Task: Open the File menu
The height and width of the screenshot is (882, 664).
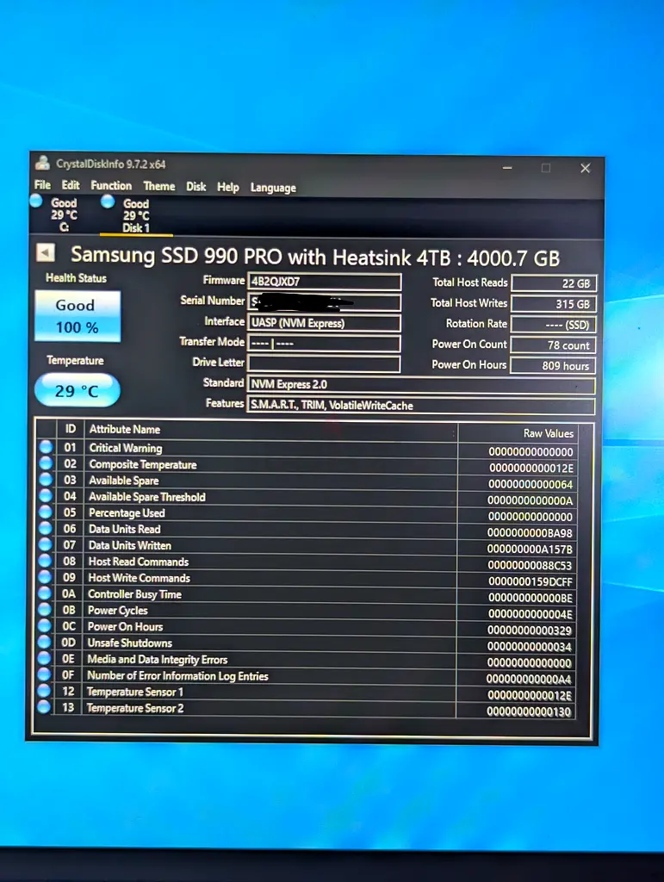Action: [x=42, y=185]
